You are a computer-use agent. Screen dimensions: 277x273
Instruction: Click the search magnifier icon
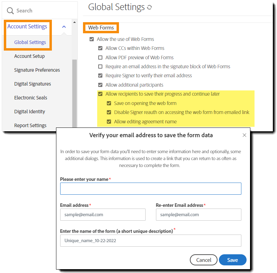[10, 11]
